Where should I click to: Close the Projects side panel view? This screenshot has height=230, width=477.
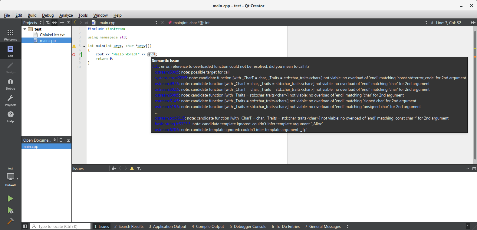[68, 22]
